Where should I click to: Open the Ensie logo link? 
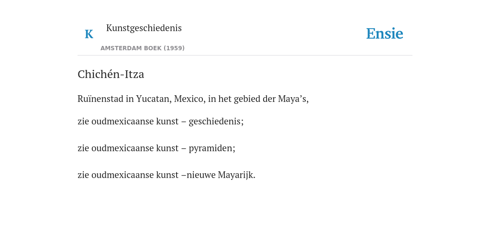[x=385, y=33]
